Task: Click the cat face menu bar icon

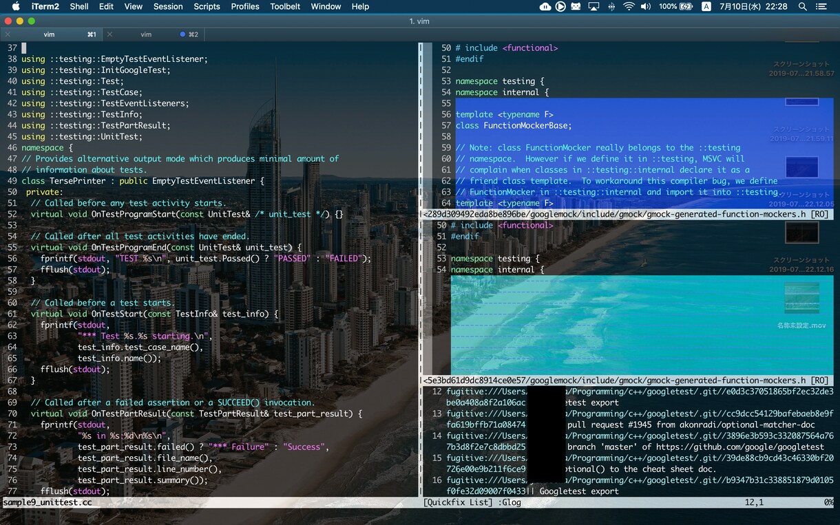Action: (576, 6)
